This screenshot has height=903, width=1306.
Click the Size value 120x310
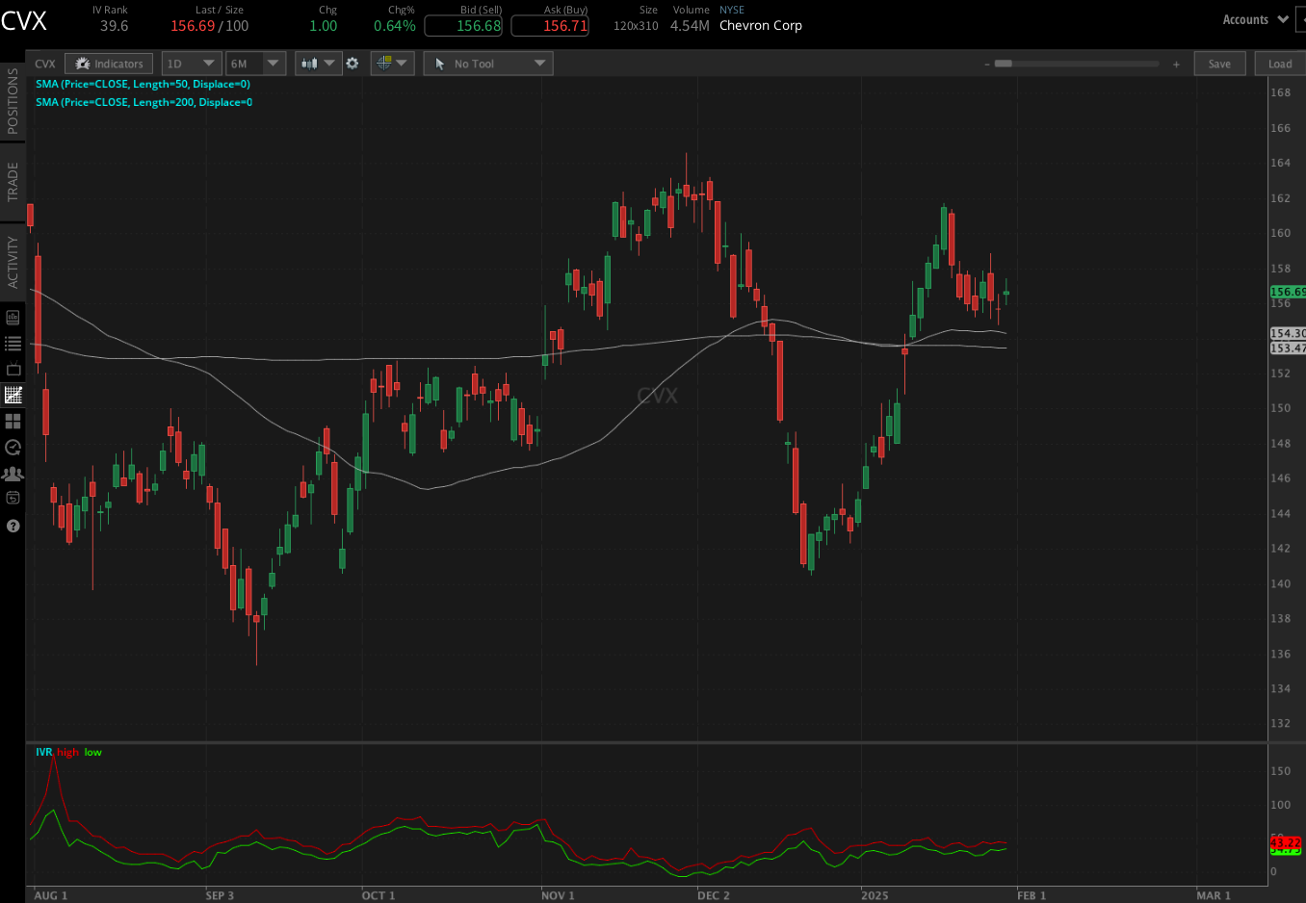[x=636, y=26]
